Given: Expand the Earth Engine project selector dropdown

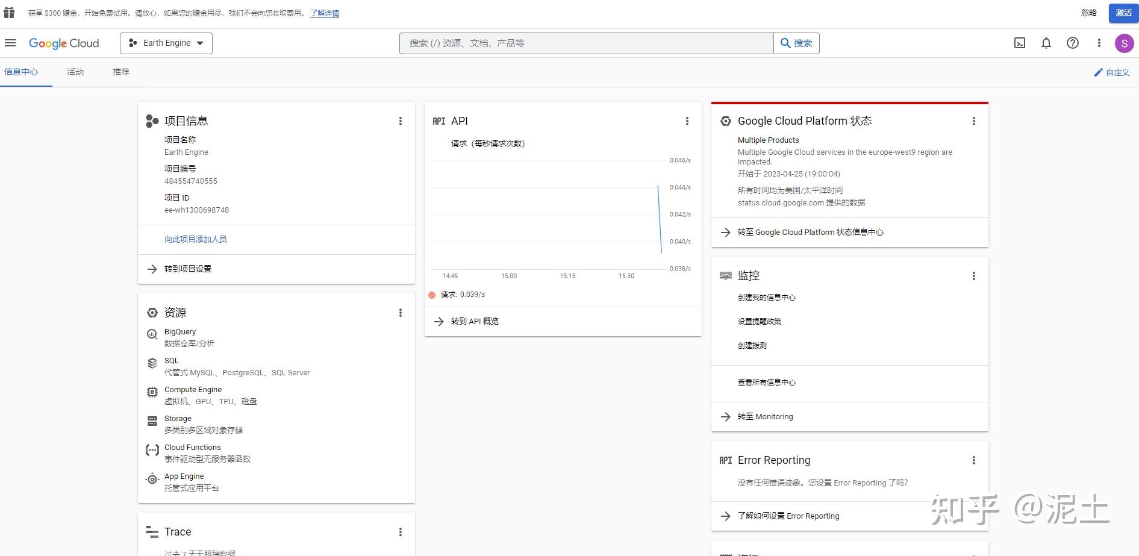Looking at the screenshot, I should (166, 43).
